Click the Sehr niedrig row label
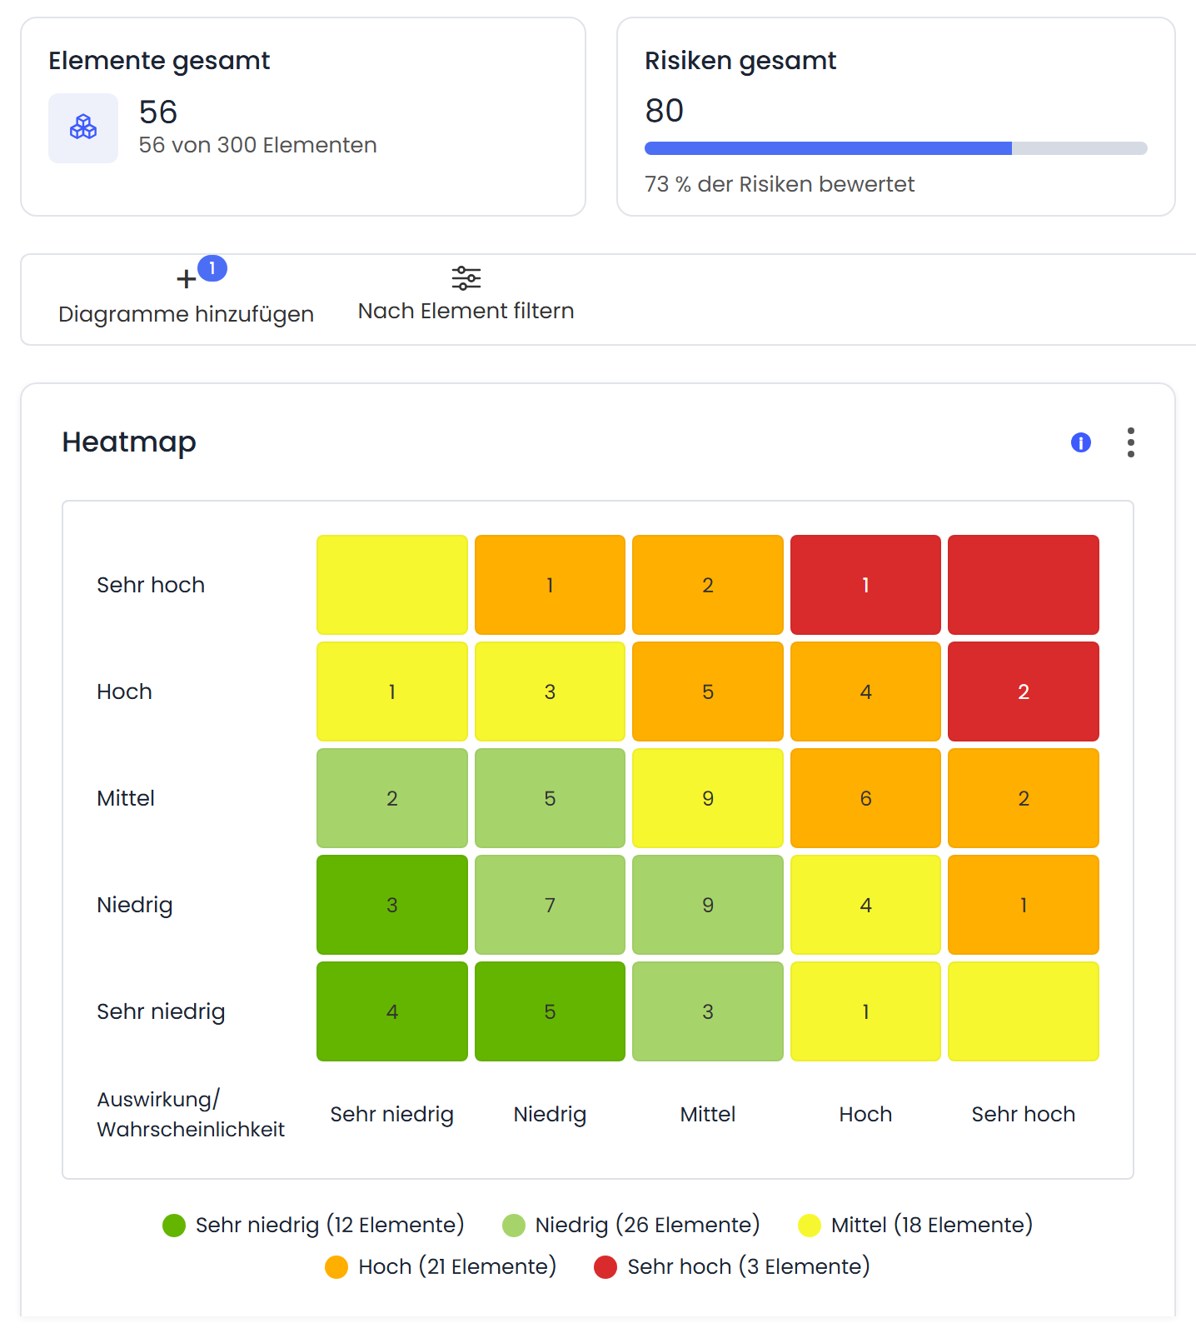 (161, 1011)
